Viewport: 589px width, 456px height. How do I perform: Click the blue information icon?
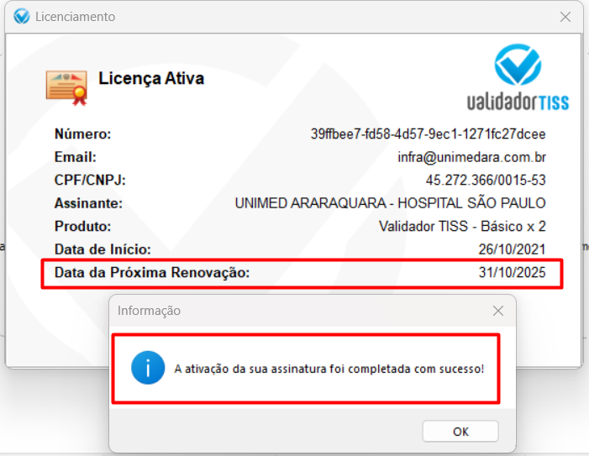(148, 368)
